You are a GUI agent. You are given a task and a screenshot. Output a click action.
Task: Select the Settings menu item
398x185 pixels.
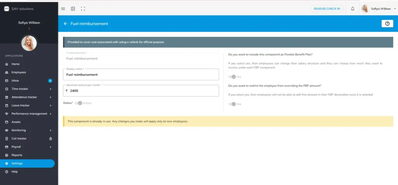(x=27, y=163)
